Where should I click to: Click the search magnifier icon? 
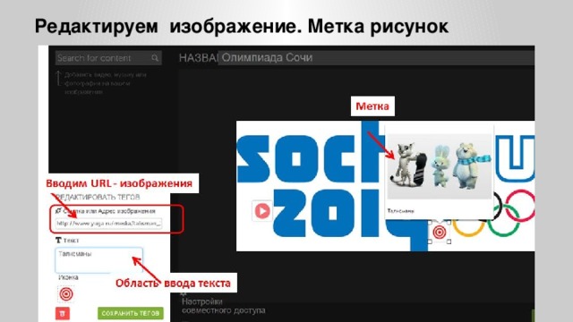point(155,58)
